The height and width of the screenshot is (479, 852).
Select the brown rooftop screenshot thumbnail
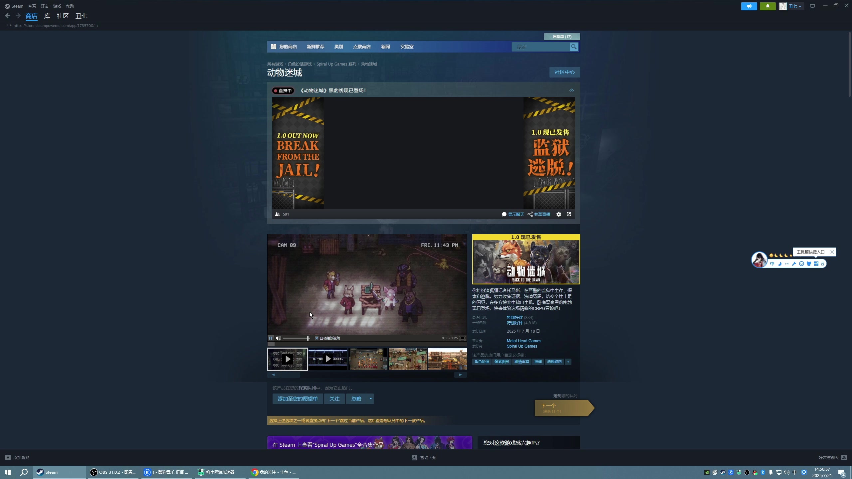pyautogui.click(x=448, y=359)
